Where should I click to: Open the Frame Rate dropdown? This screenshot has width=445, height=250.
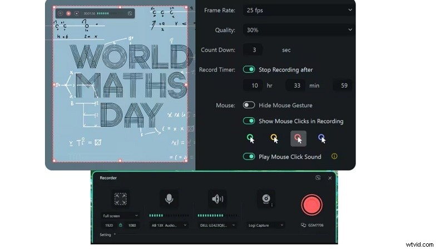[297, 10]
